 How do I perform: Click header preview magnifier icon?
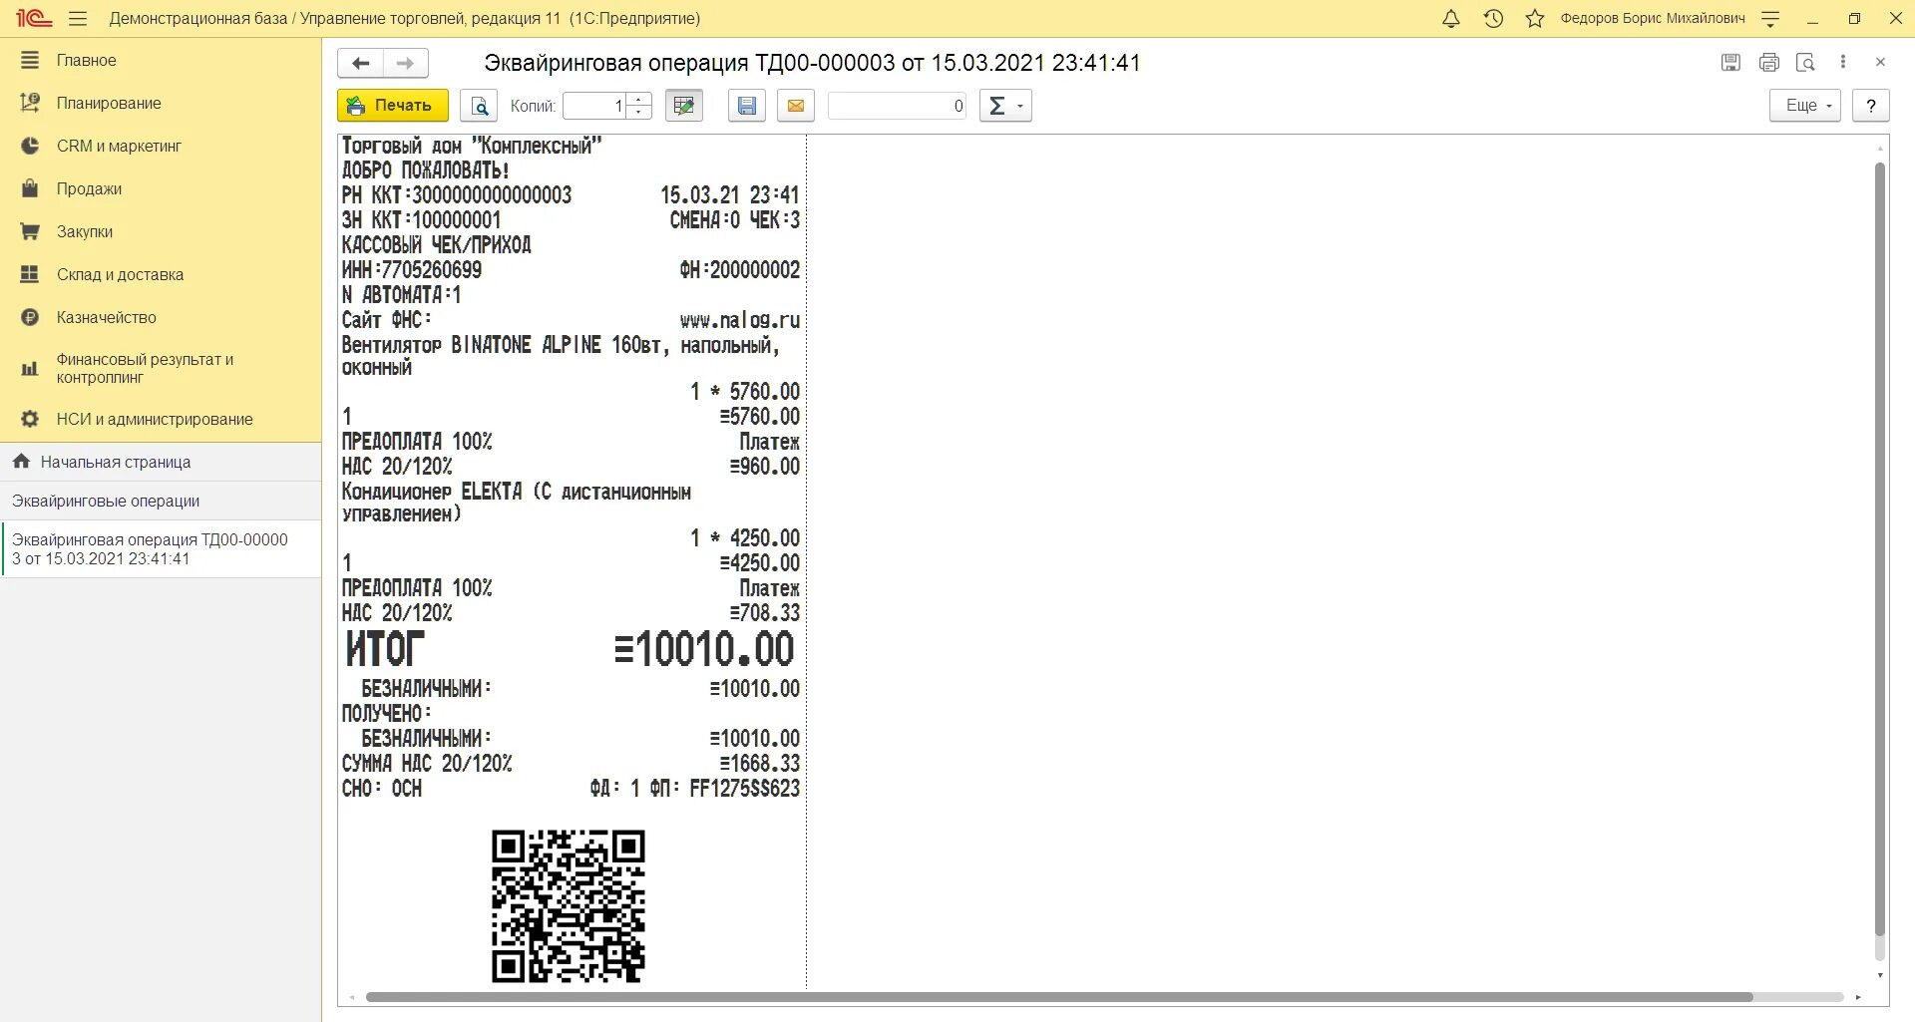click(x=1806, y=63)
